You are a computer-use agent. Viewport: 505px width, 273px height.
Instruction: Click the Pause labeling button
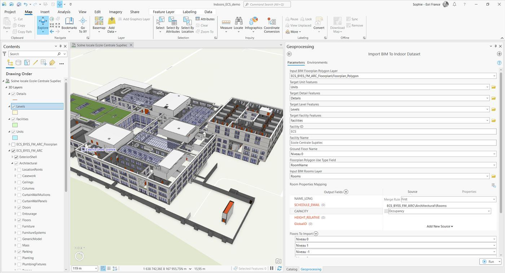292,19
